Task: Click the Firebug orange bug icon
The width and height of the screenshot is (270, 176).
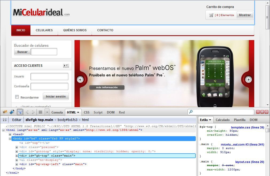Action: tap(5, 112)
